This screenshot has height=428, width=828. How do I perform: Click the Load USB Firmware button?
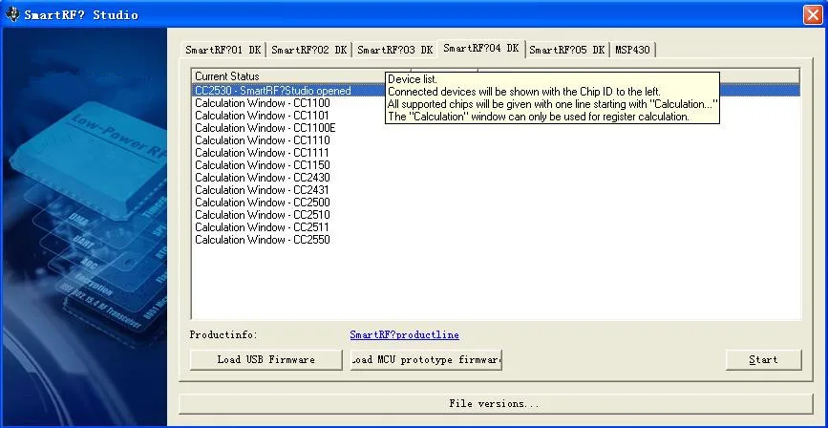coord(266,359)
